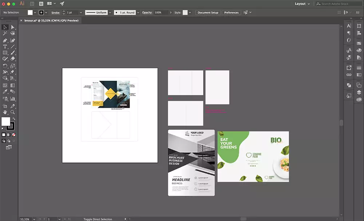364x221 pixels.
Task: Select the Hand tool
Action: [5, 112]
